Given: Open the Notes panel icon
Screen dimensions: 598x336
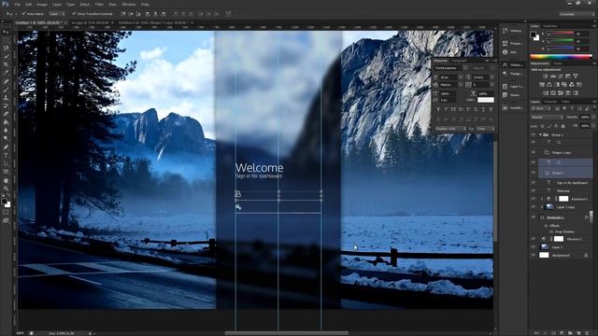Looking at the screenshot, I should tap(505, 95).
